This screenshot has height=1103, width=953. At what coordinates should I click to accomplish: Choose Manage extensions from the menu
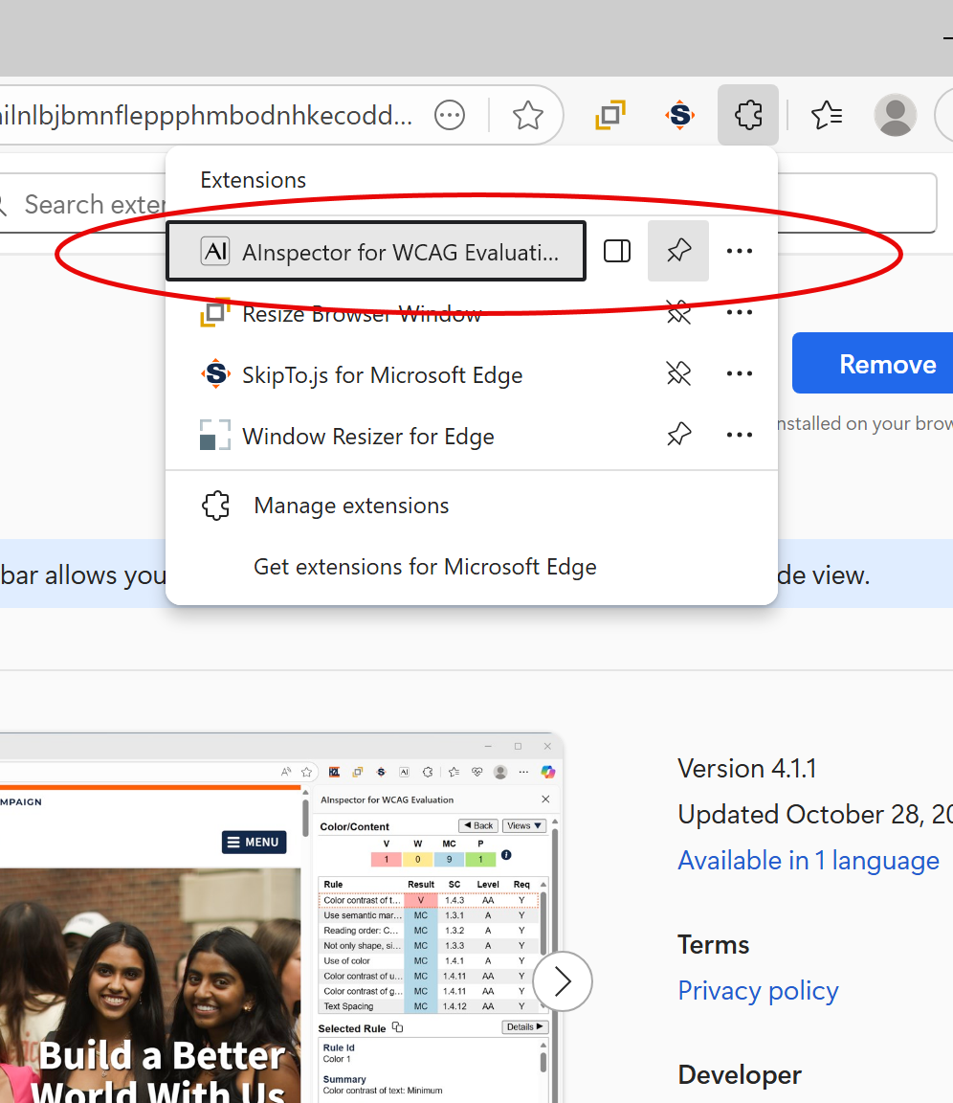(351, 506)
